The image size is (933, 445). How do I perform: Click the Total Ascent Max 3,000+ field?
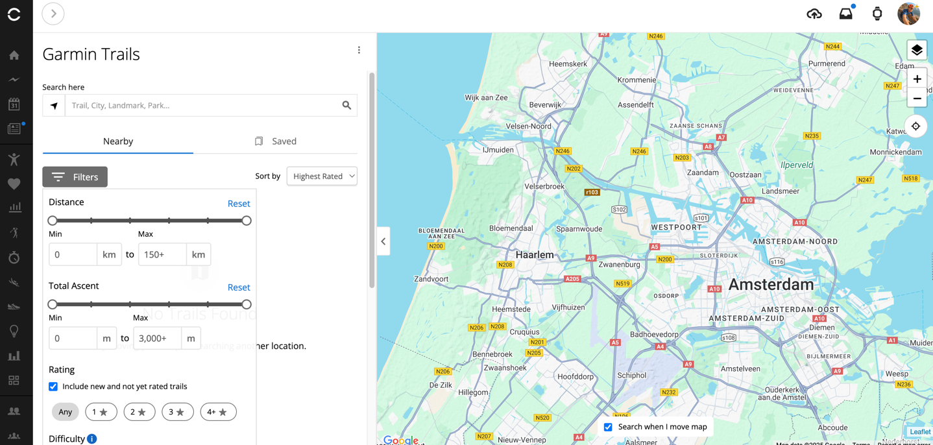[158, 338]
